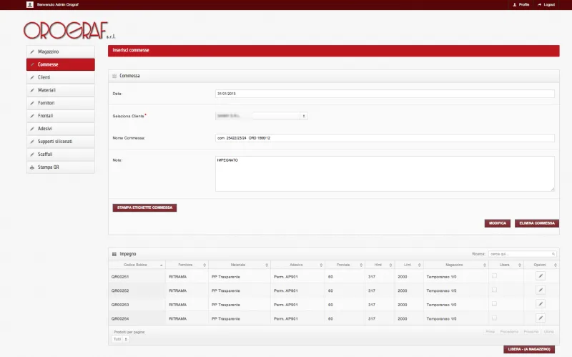Click the Orograf logo
The height and width of the screenshot is (357, 572).
click(69, 30)
